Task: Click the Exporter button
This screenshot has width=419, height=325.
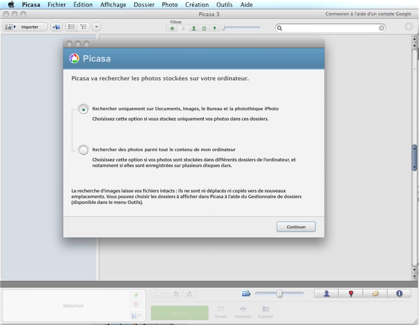Action: (266, 312)
